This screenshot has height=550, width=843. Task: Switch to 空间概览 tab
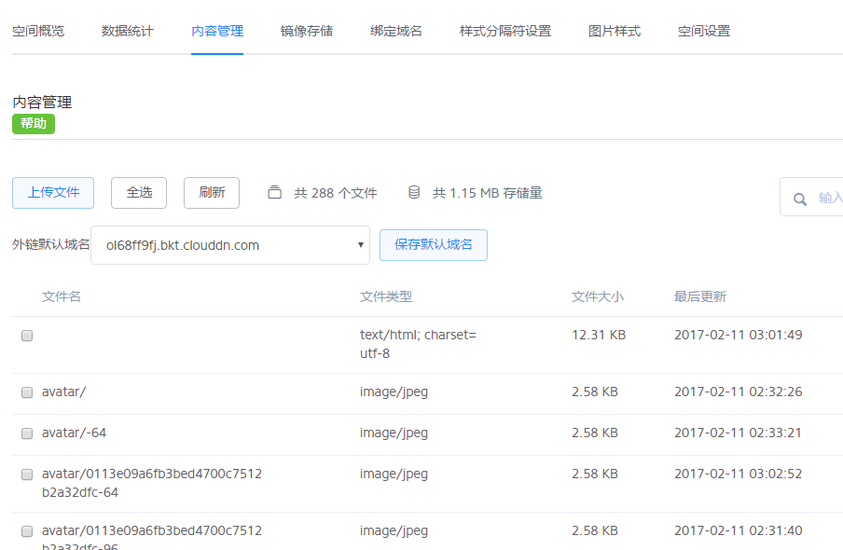click(38, 31)
